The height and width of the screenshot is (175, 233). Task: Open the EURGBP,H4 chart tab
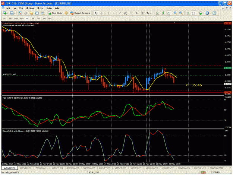[x=200, y=168]
